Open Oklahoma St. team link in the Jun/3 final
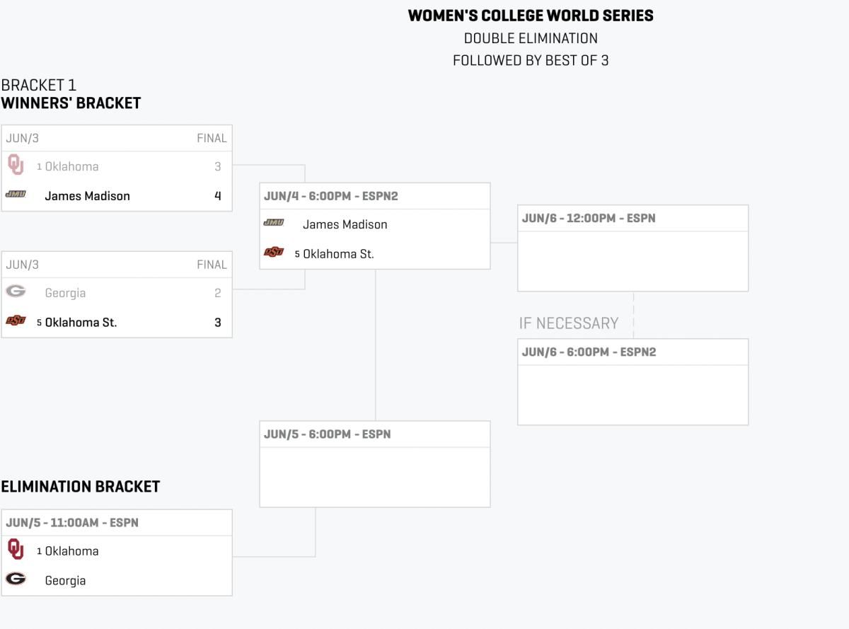Screen dimensions: 849x629 81,323
